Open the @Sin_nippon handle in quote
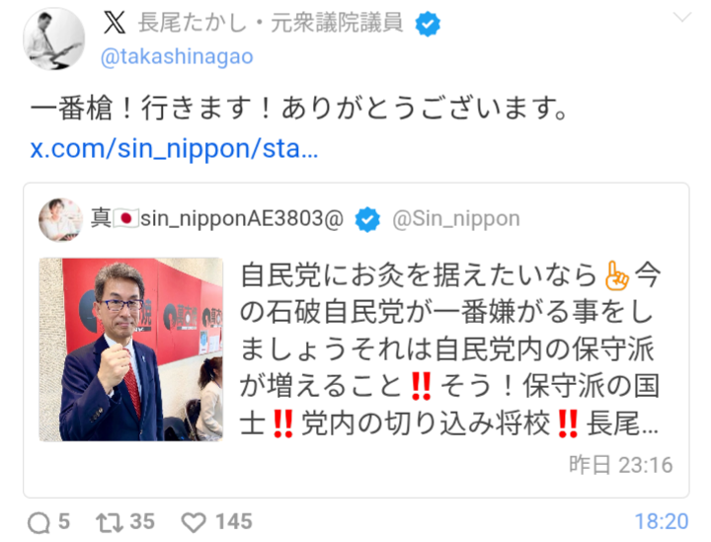Image resolution: width=711 pixels, height=542 pixels. pyautogui.click(x=455, y=219)
